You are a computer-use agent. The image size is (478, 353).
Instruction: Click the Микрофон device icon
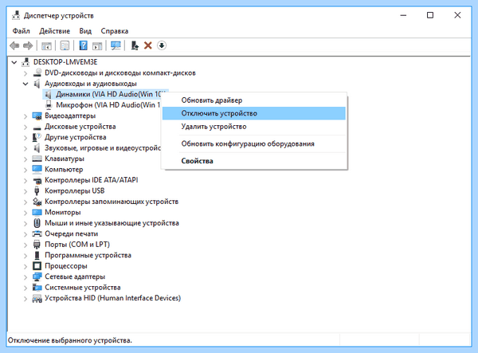tap(49, 105)
